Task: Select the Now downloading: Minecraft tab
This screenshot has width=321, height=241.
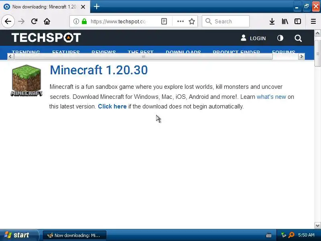Action: (x=45, y=7)
